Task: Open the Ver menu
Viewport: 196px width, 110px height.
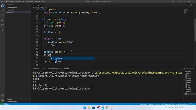Action: point(24,2)
